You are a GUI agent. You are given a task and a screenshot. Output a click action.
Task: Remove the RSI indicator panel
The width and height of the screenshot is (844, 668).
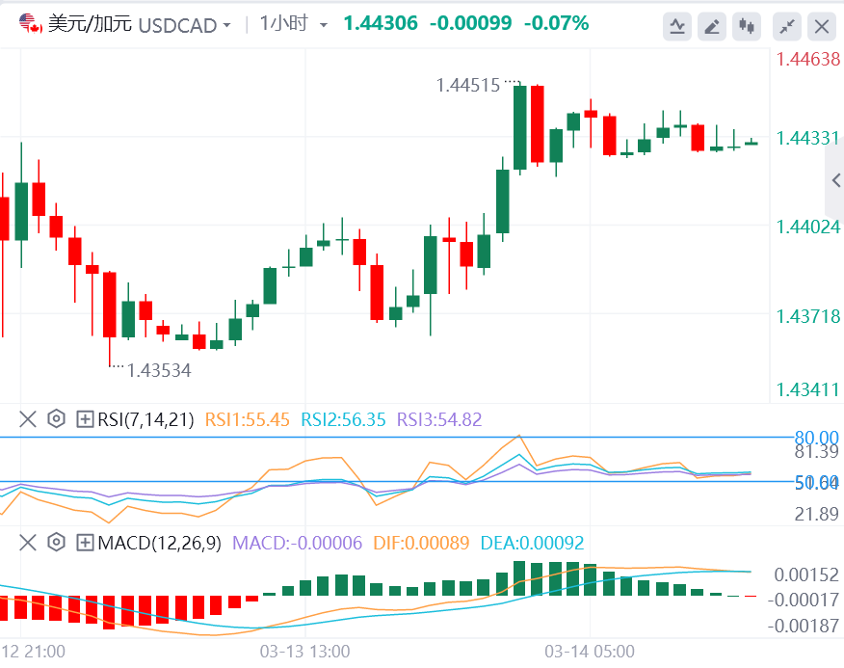27,419
